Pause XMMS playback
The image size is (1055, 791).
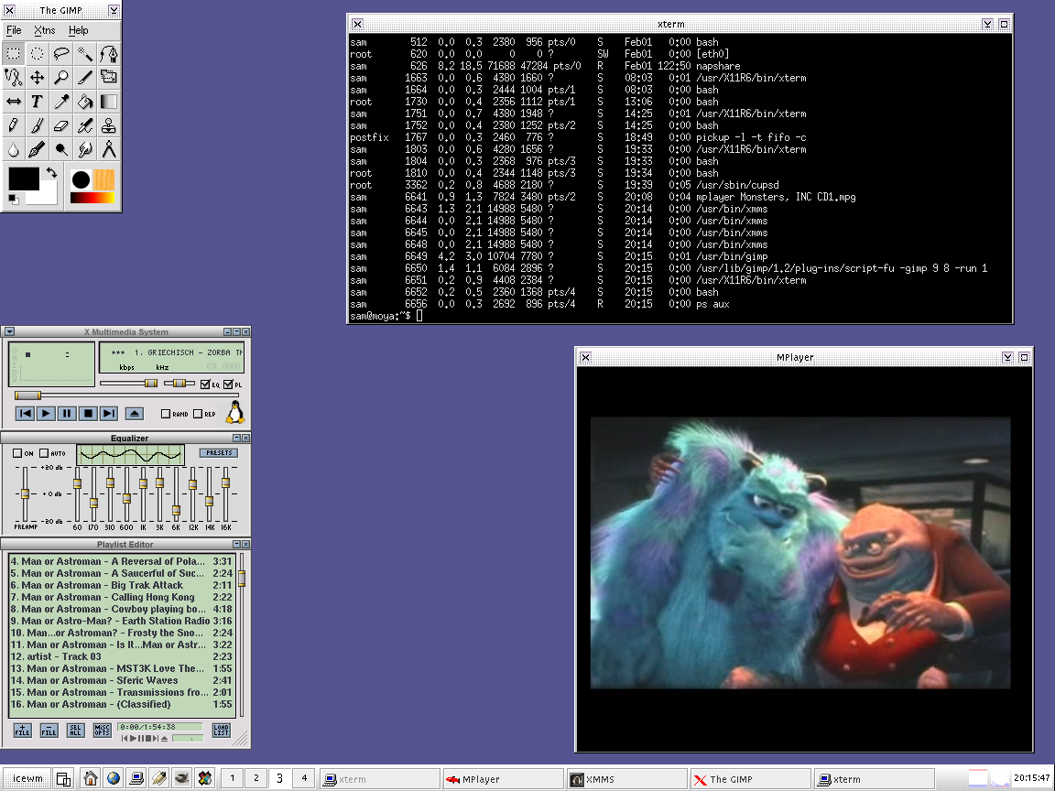pyautogui.click(x=67, y=414)
